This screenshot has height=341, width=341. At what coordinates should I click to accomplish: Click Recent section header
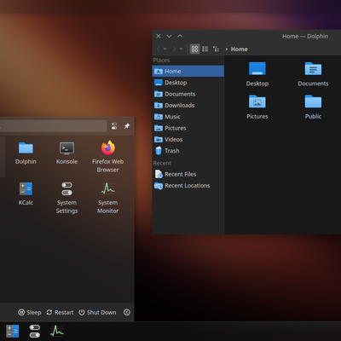click(162, 163)
